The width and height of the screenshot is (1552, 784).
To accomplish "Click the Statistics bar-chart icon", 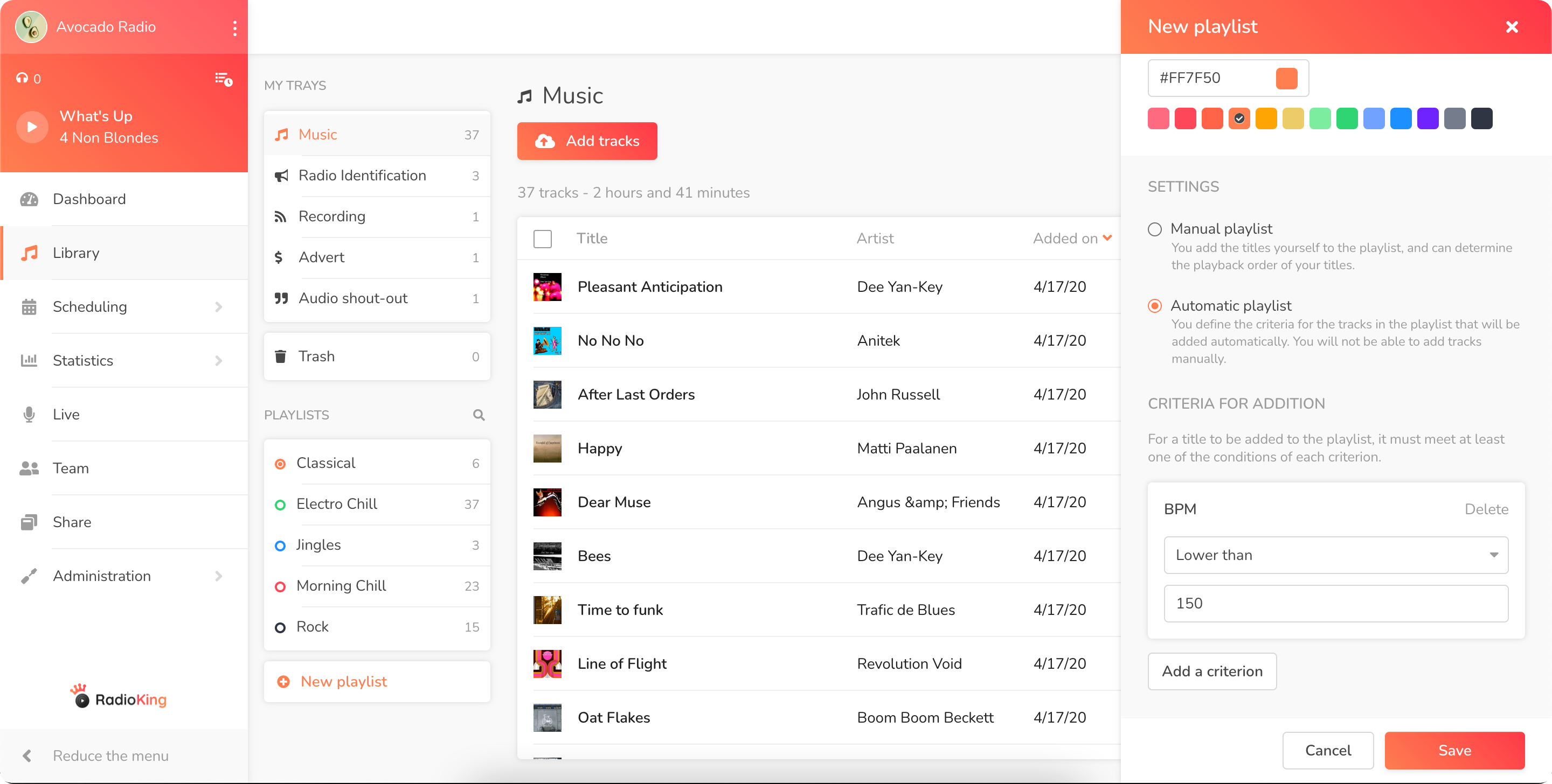I will [29, 360].
